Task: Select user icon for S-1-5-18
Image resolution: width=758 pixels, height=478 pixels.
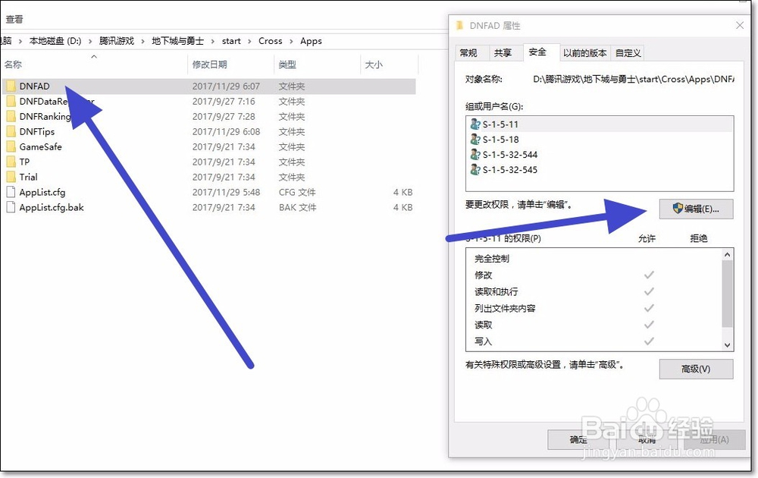Action: point(475,140)
